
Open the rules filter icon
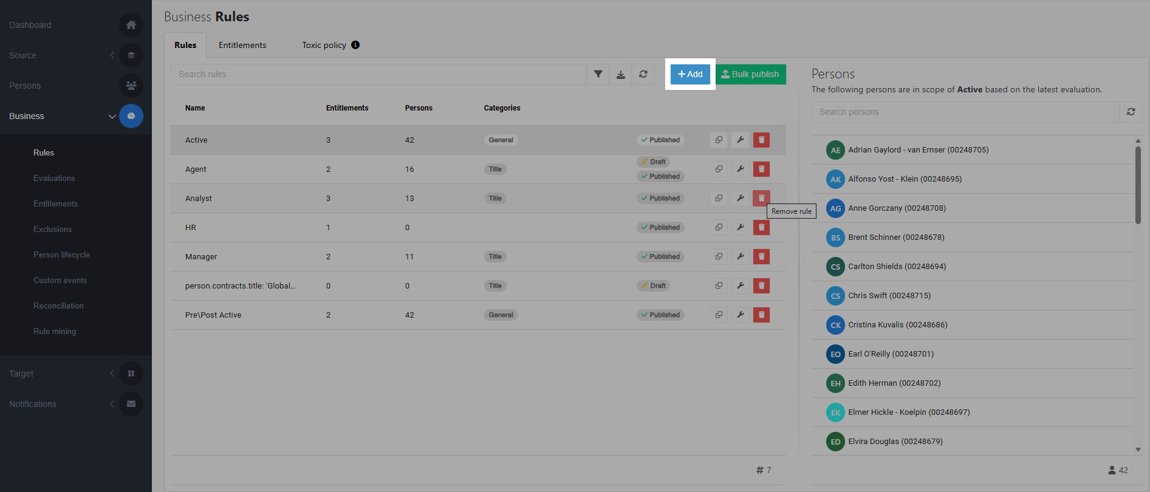(598, 74)
